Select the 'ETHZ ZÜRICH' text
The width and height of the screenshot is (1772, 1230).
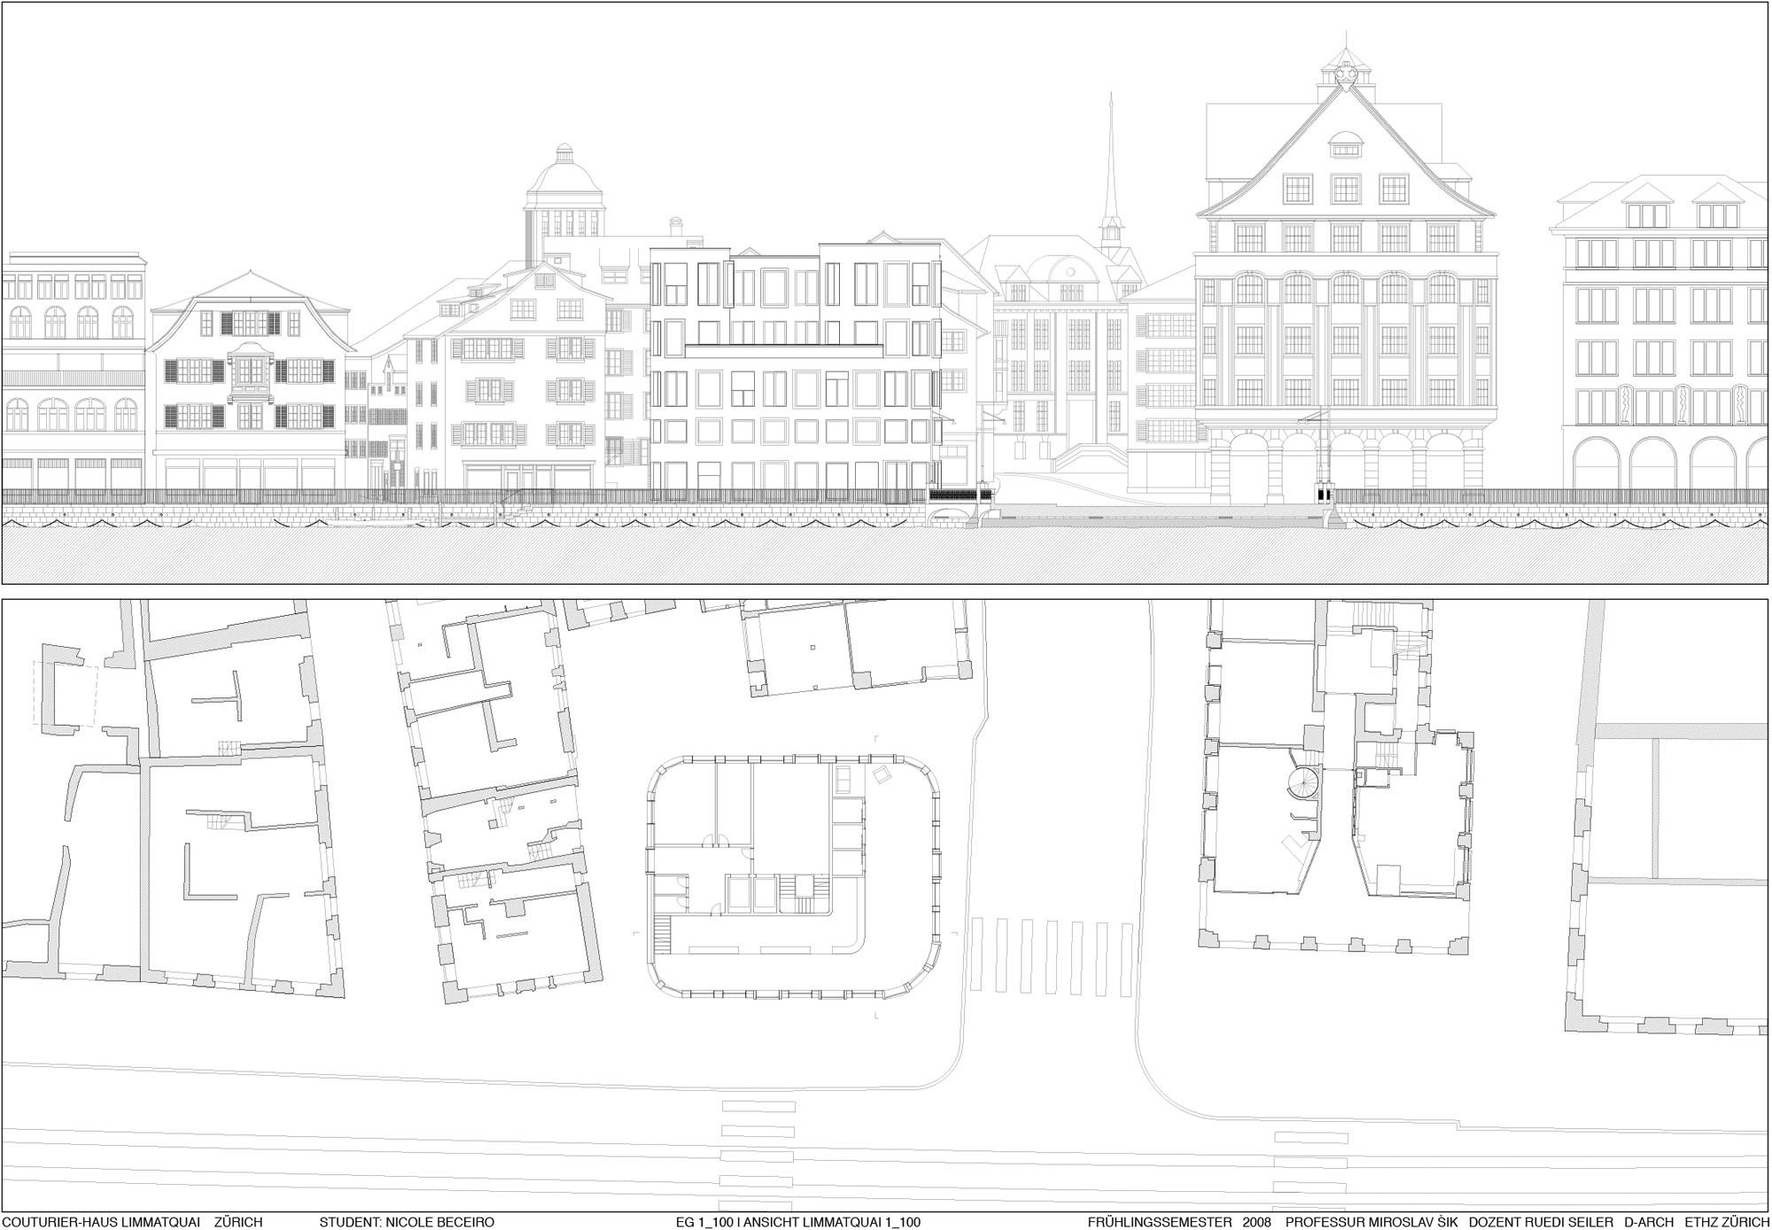(x=1727, y=1222)
